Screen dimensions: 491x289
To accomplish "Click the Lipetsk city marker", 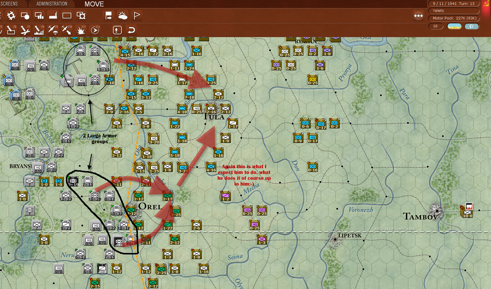I will tap(335, 239).
